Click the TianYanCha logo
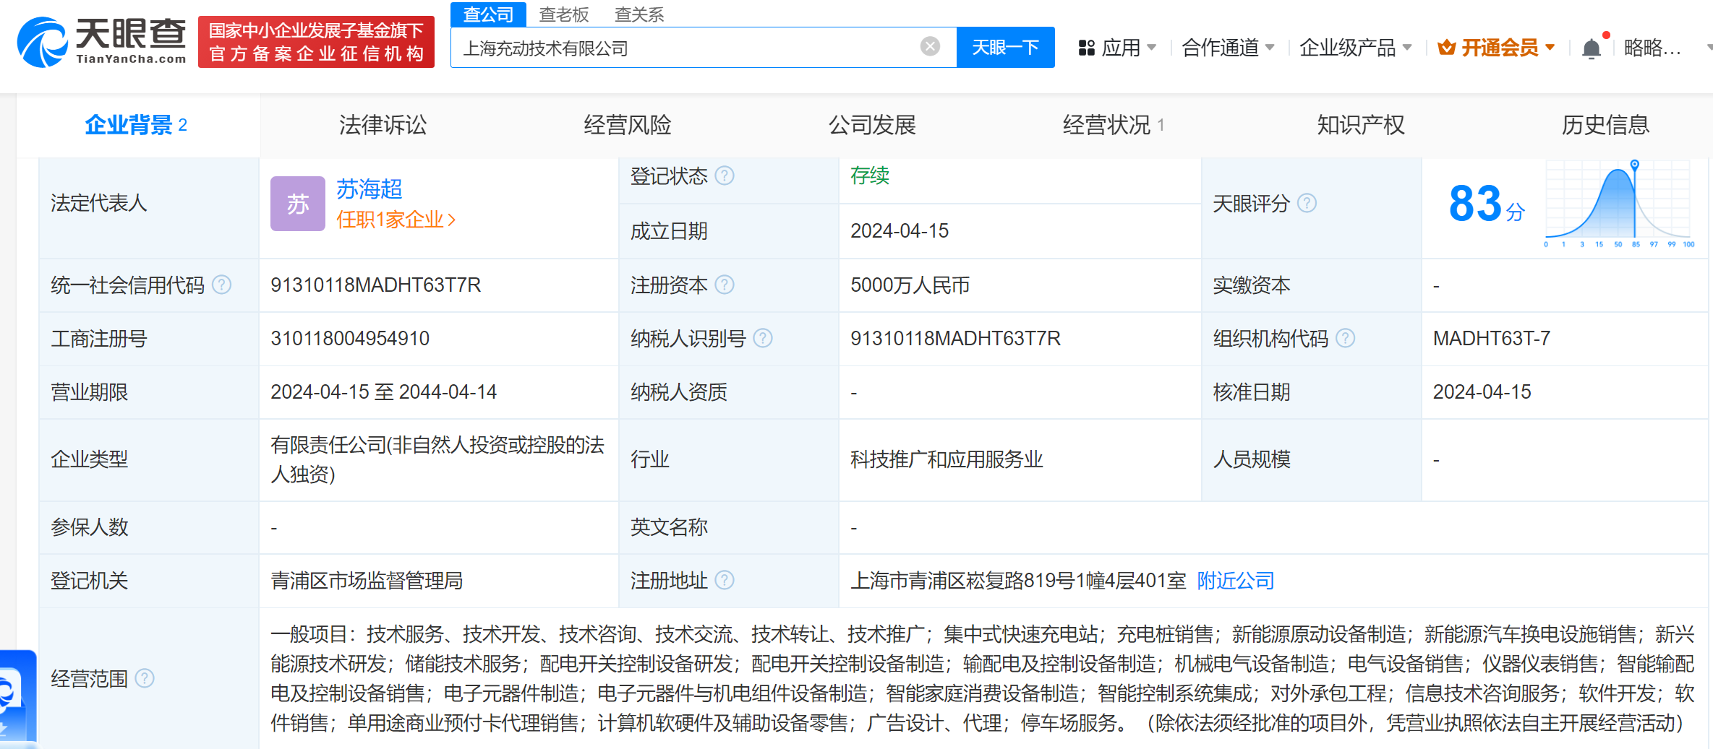The image size is (1713, 749). click(x=101, y=42)
